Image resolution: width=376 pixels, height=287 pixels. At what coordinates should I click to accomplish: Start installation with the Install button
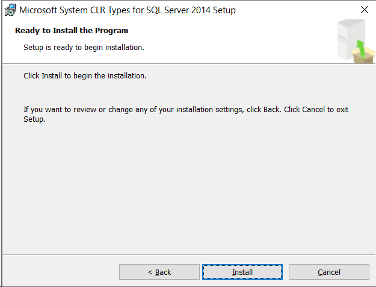(x=242, y=272)
